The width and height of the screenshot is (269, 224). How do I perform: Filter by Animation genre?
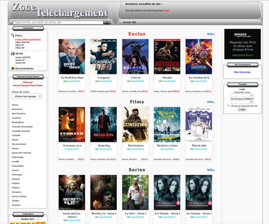17,109
